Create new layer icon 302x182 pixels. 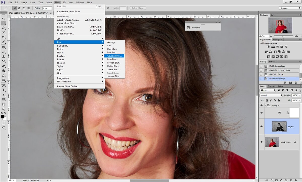click(x=291, y=180)
